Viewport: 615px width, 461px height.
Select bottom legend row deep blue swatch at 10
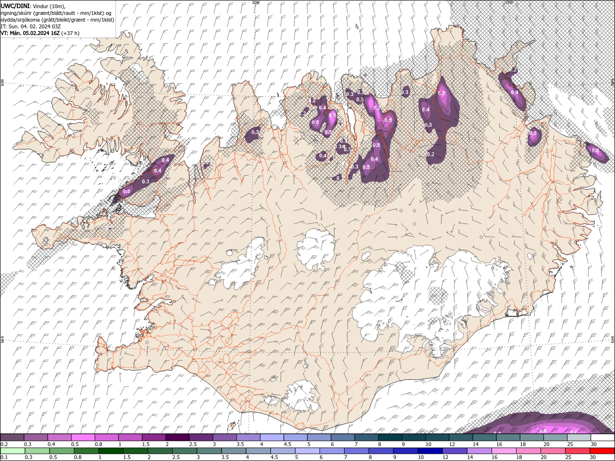point(430,451)
